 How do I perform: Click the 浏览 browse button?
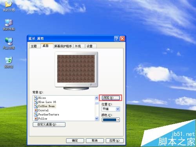click(111, 98)
